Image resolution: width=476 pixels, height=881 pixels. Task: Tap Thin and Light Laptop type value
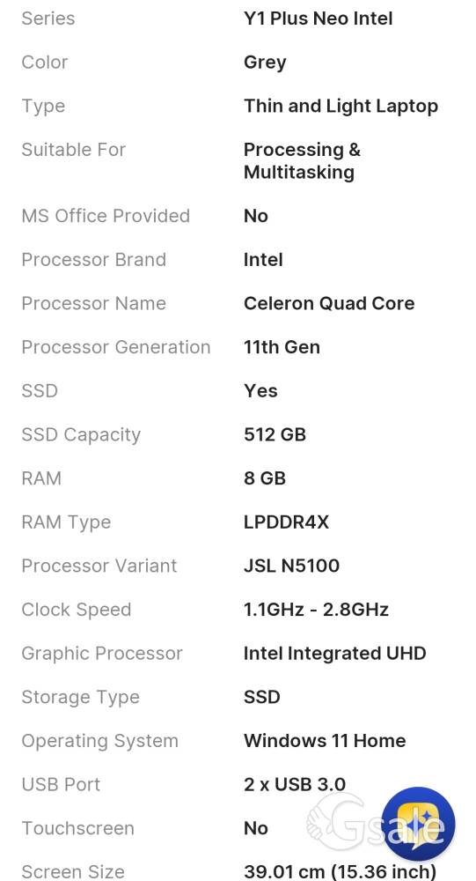click(x=341, y=107)
